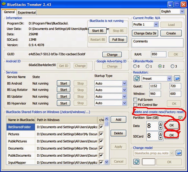Confirm Data partition size with OK
Screen dimensions: 188x172
pos(172,125)
